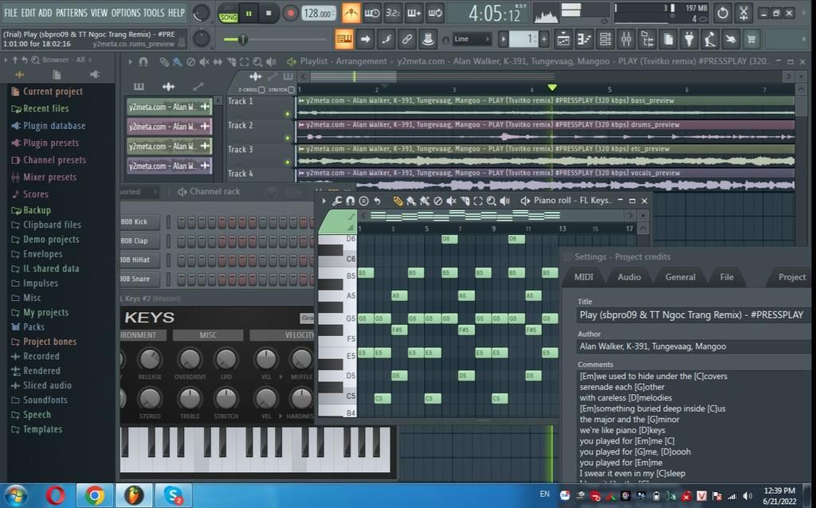Open the Piano roll wrench tools menu

pyautogui.click(x=337, y=201)
